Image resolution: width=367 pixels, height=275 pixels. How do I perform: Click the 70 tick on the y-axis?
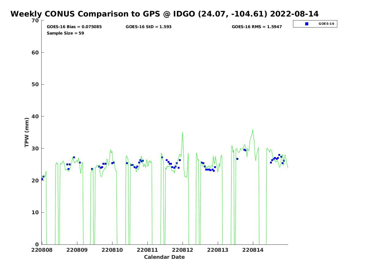(35, 20)
